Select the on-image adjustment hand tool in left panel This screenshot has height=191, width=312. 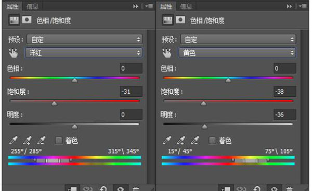tap(13, 53)
